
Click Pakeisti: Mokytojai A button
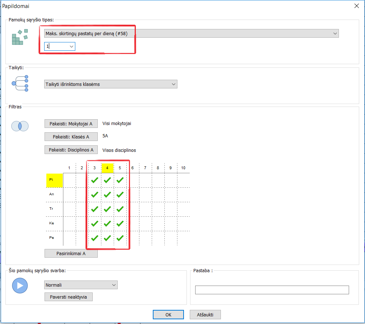[71, 124]
